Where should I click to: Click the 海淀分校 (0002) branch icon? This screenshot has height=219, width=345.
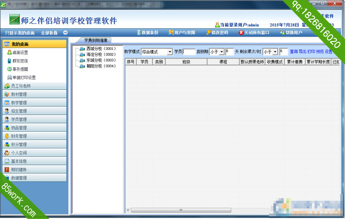(82, 54)
